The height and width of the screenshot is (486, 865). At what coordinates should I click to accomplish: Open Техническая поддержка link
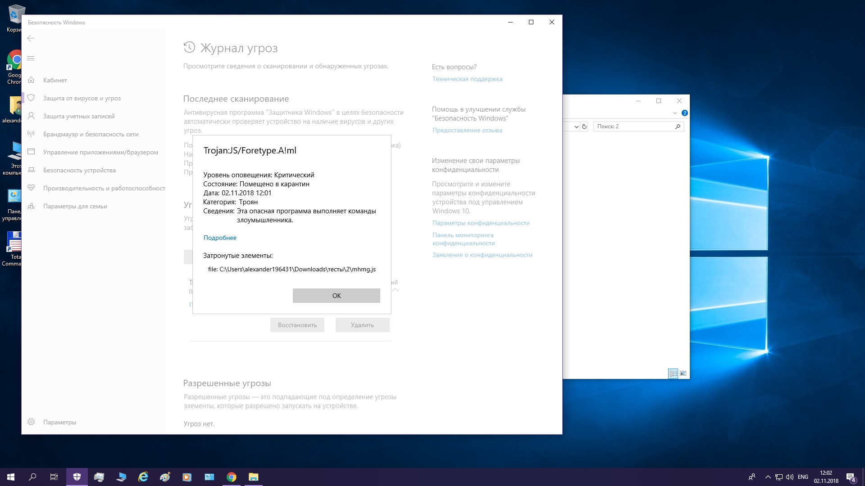point(467,79)
